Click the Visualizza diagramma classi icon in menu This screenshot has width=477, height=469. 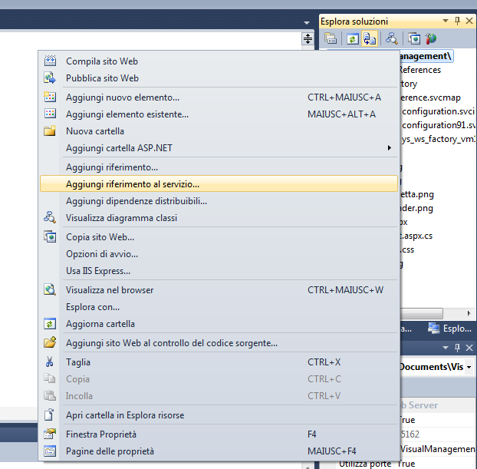pyautogui.click(x=50, y=218)
